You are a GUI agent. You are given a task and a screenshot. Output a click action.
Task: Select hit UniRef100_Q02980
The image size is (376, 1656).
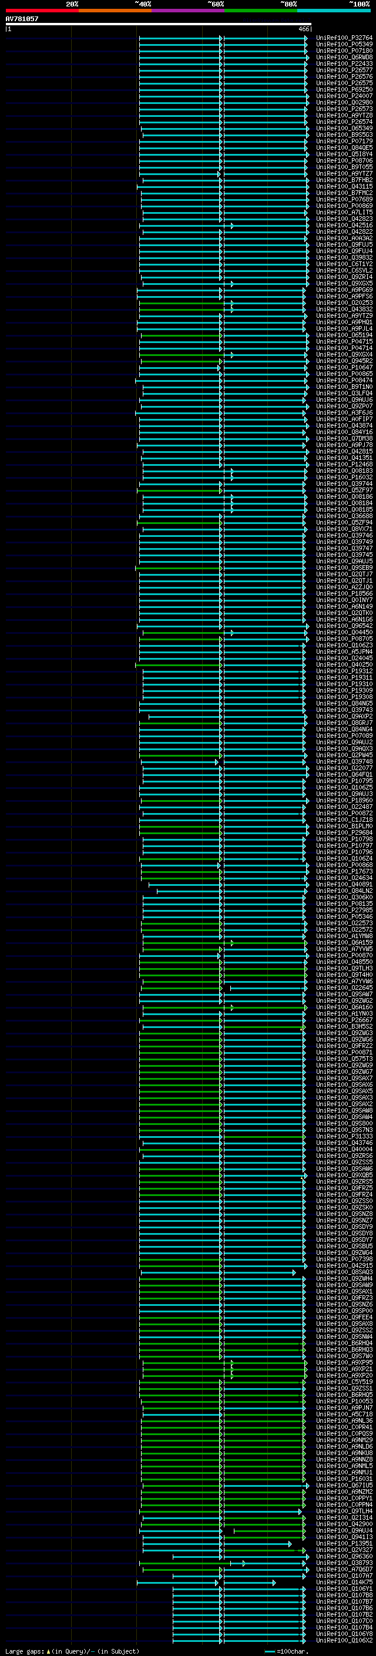point(344,103)
